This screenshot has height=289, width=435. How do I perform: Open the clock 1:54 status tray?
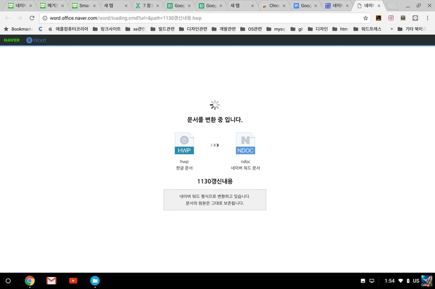click(x=389, y=281)
